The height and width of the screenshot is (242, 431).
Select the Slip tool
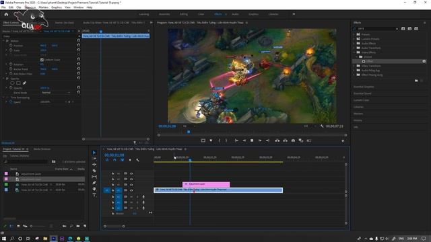coord(94,177)
